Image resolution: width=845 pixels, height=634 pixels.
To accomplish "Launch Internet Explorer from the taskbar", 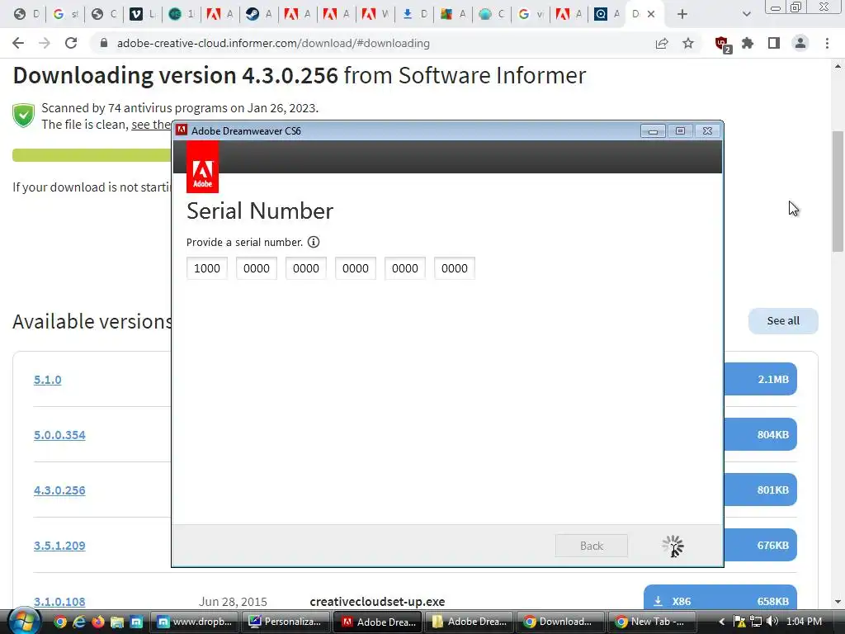I will (79, 622).
